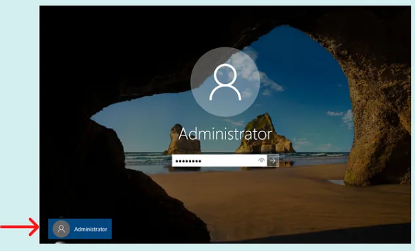Reveal password with the eye icon
Image resolution: width=415 pixels, height=251 pixels.
(x=262, y=160)
